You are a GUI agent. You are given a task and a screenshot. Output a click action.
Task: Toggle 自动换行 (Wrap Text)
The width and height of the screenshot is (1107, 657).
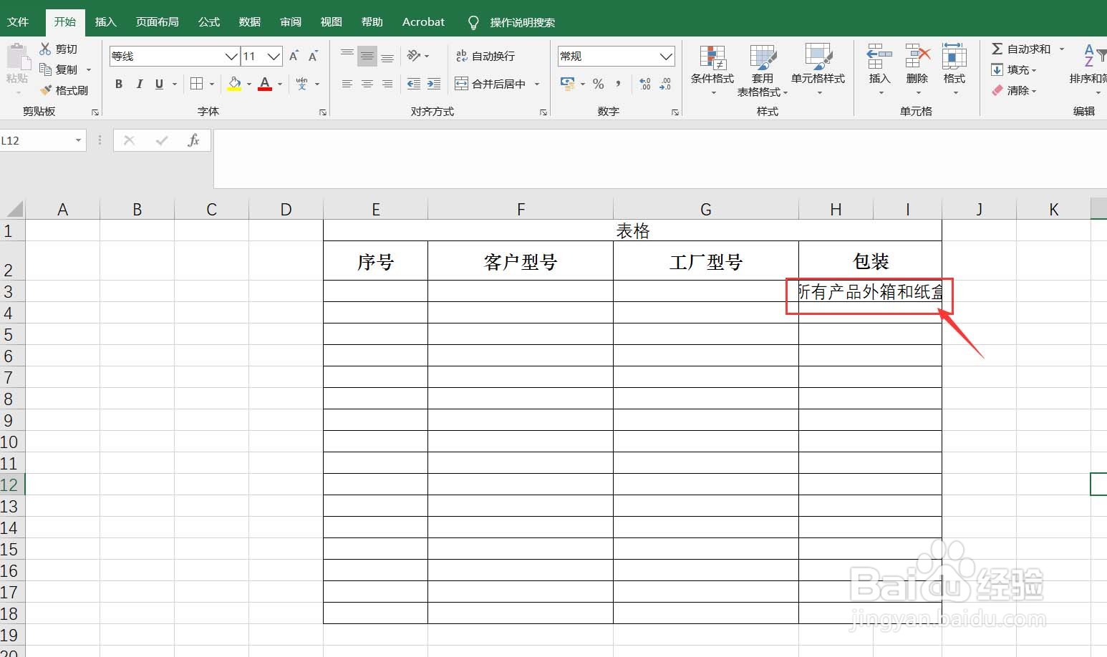(x=488, y=56)
